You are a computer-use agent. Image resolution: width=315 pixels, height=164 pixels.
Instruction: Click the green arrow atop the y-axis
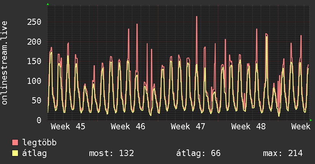coord(48,4)
